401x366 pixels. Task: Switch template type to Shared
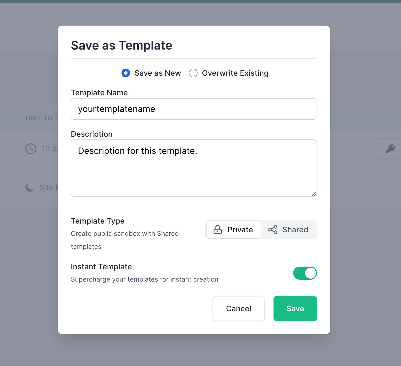tap(288, 230)
